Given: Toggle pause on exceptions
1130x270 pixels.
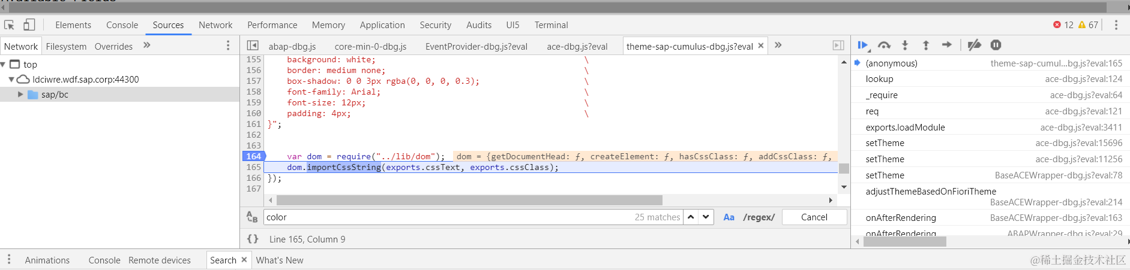Looking at the screenshot, I should coord(996,45).
